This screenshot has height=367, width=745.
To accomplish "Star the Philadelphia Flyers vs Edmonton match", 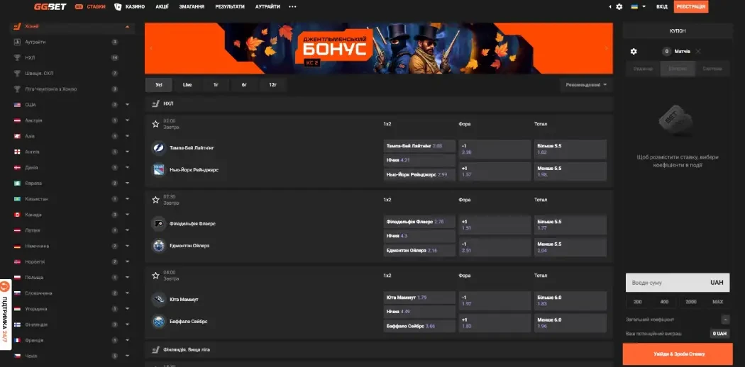I will (x=155, y=200).
